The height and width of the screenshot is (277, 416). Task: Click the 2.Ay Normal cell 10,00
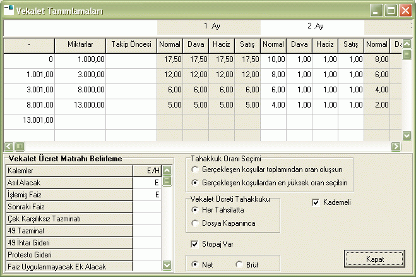273,61
